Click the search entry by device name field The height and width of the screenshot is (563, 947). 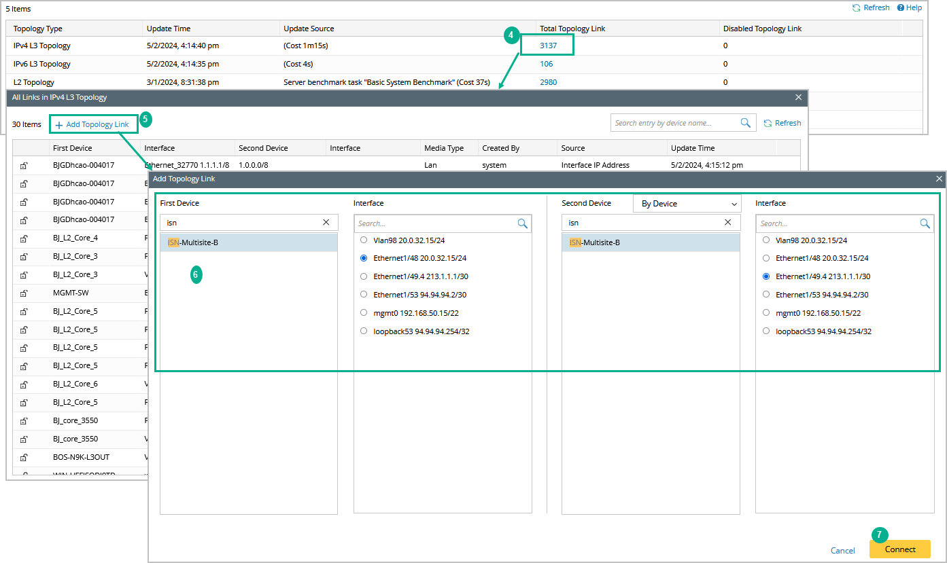pyautogui.click(x=673, y=123)
